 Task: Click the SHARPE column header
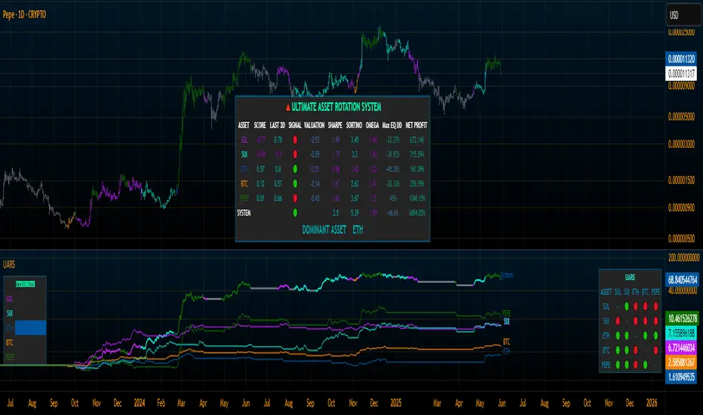[335, 125]
